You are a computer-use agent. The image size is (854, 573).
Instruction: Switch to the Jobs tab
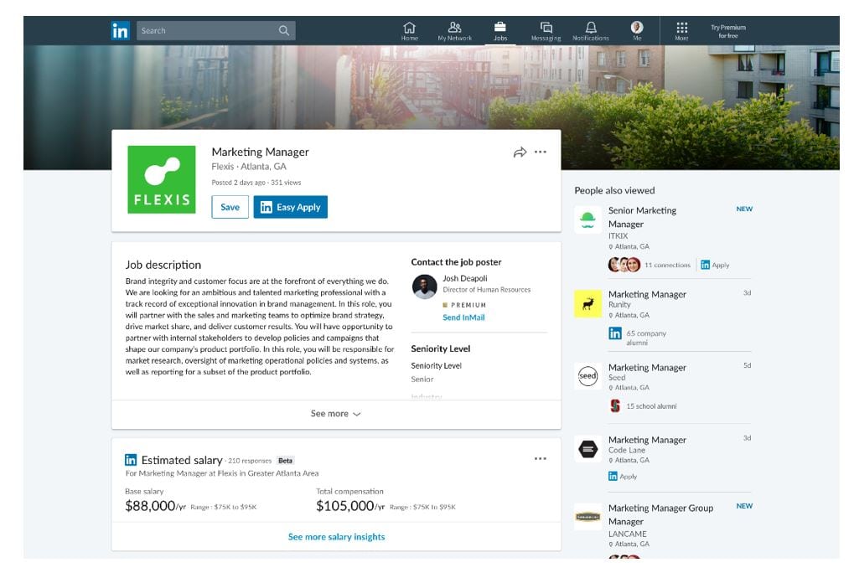click(500, 31)
